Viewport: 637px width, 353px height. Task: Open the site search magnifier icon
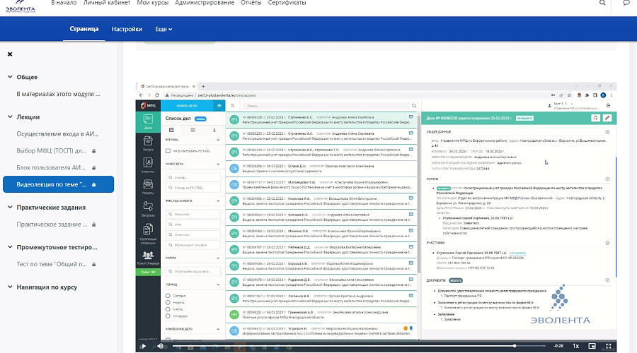[x=602, y=3]
